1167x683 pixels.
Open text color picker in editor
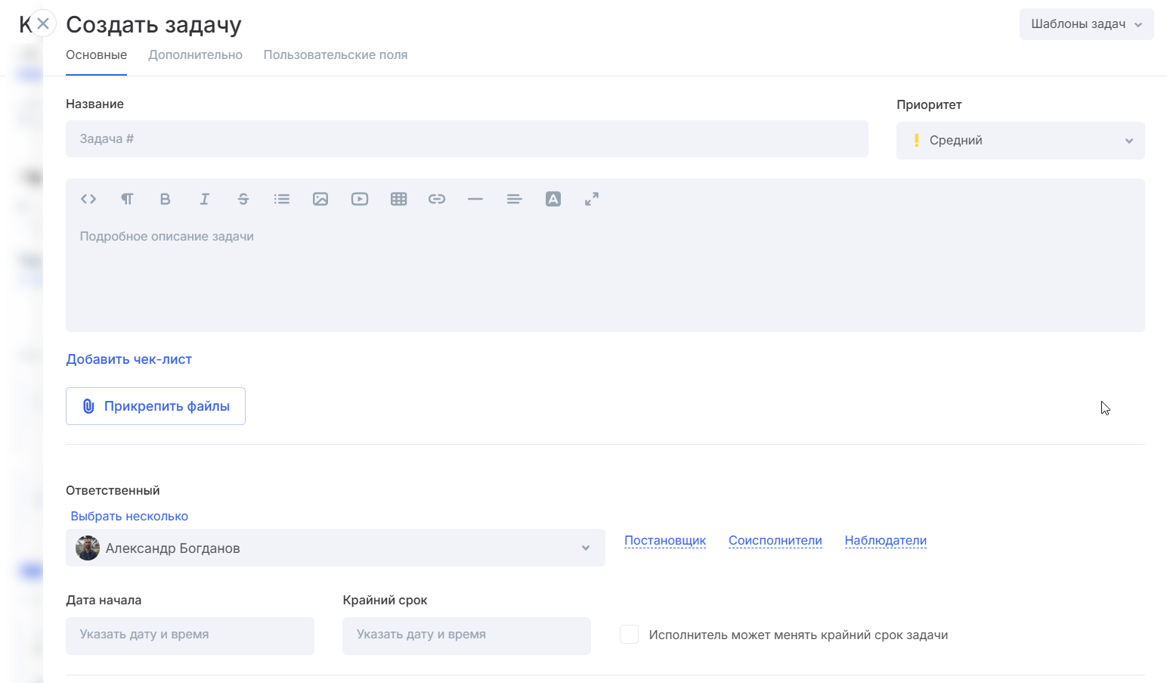(x=553, y=199)
